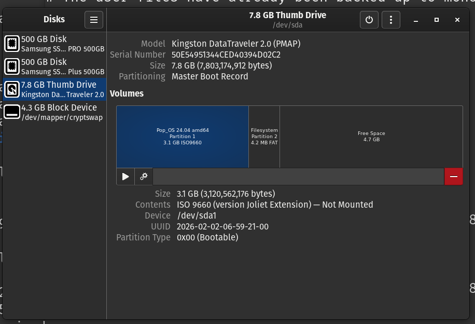The width and height of the screenshot is (475, 324).
Task: Select the Samsung Plus 500GB disk
Action: [62, 66]
